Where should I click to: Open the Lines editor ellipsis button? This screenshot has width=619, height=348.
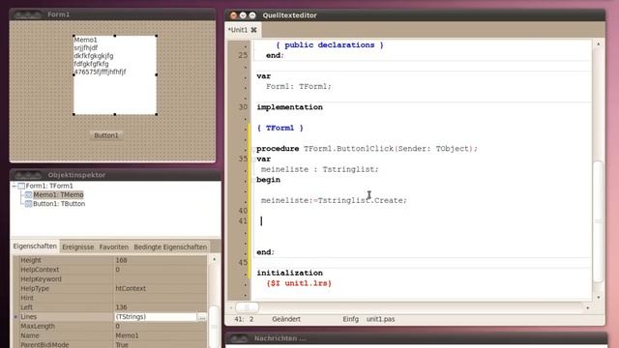[x=202, y=317]
